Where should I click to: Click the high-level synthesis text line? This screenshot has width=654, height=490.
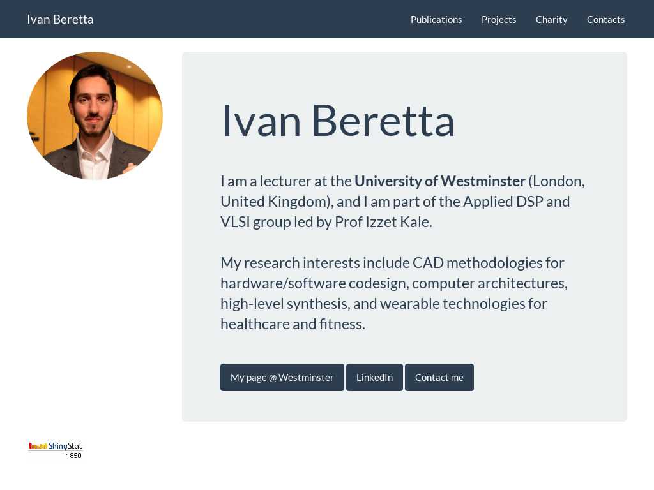pos(383,304)
